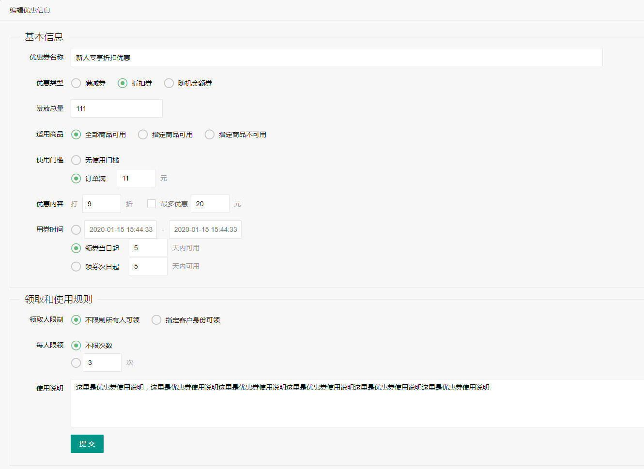Open the start date-time picker field
This screenshot has width=644, height=469.
pyautogui.click(x=121, y=229)
